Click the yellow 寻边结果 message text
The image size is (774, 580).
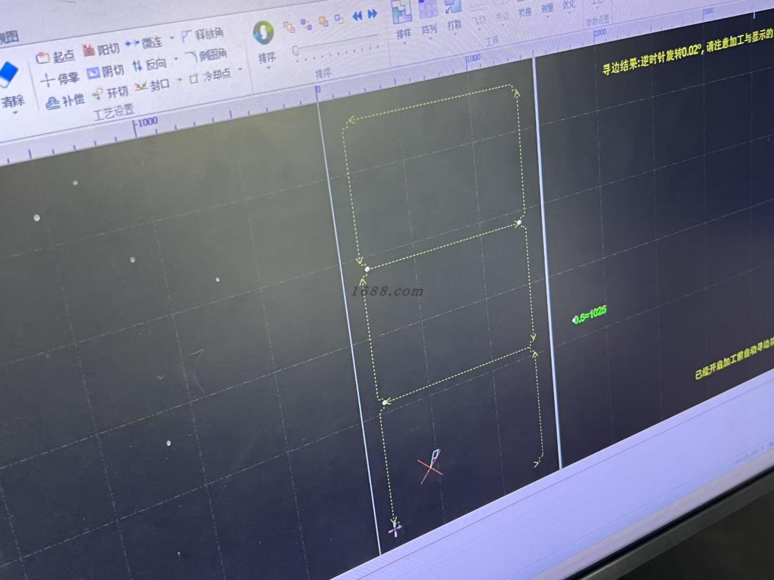click(x=688, y=52)
